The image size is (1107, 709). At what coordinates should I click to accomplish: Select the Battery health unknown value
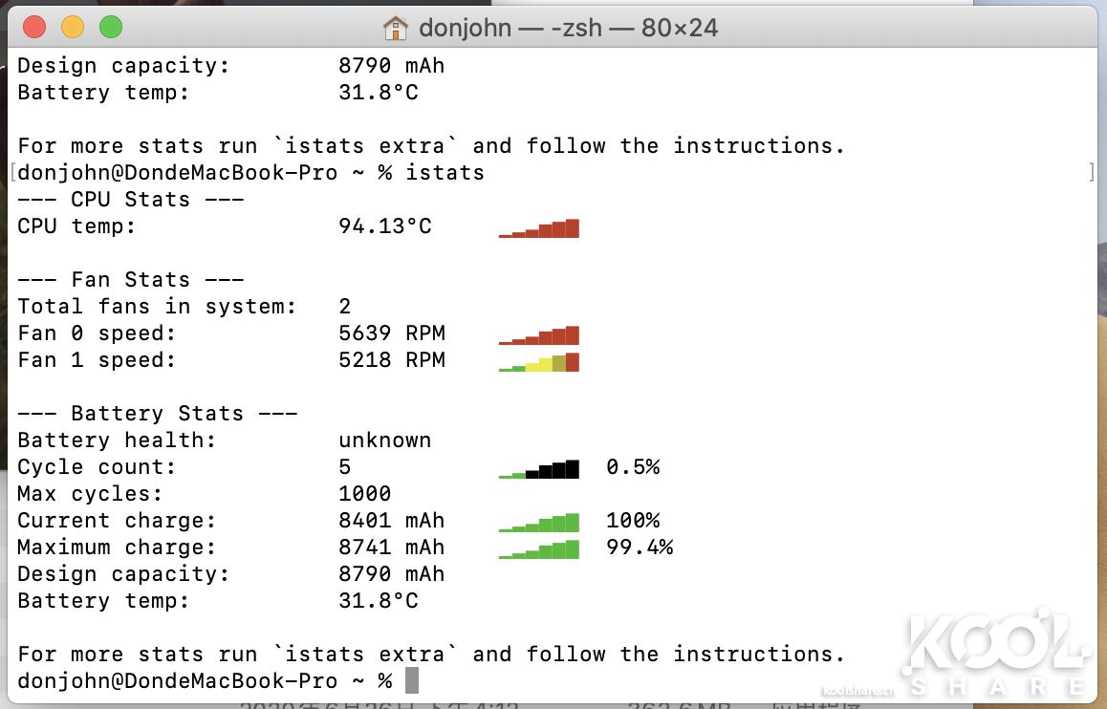click(384, 440)
